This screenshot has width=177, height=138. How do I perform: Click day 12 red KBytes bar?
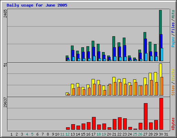click(x=68, y=128)
